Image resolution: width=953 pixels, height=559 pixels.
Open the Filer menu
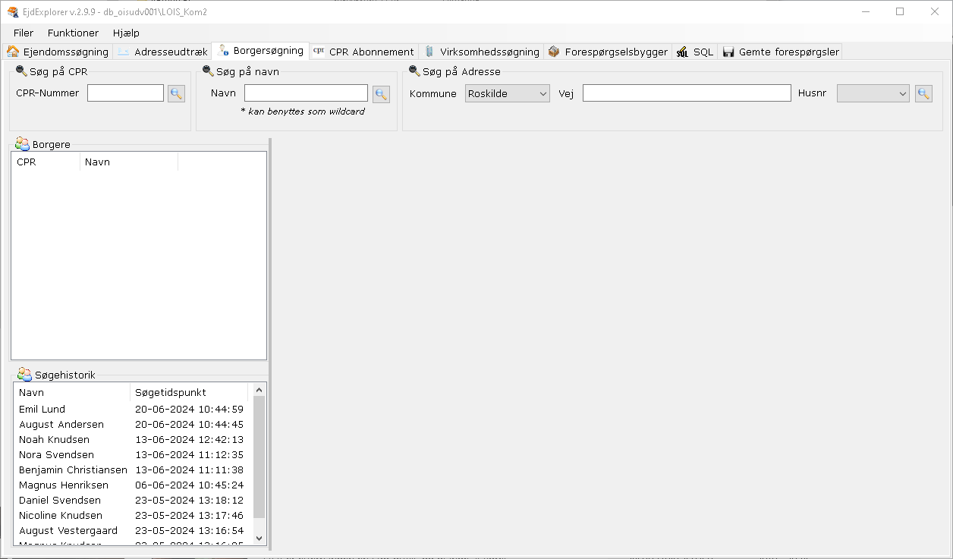(24, 33)
